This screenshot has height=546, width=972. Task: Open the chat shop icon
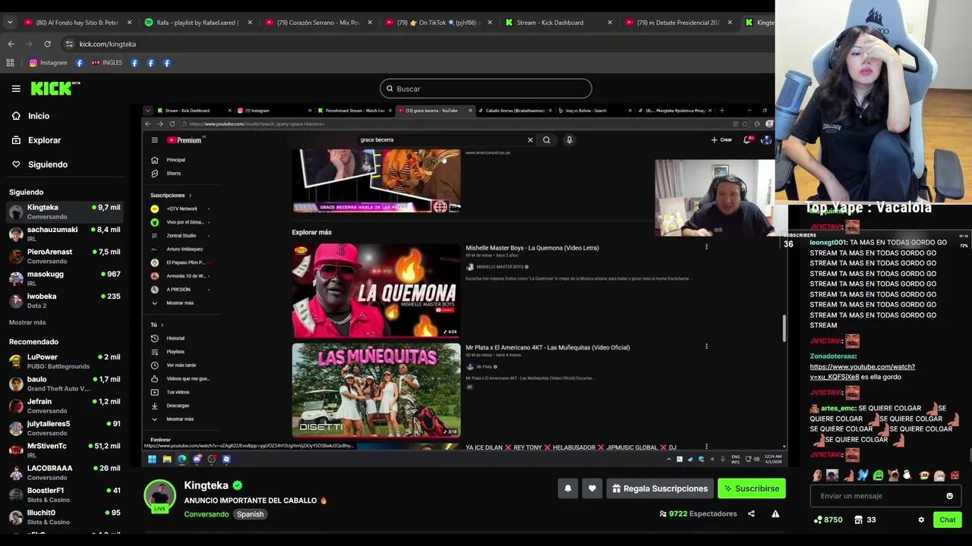pyautogui.click(x=859, y=519)
